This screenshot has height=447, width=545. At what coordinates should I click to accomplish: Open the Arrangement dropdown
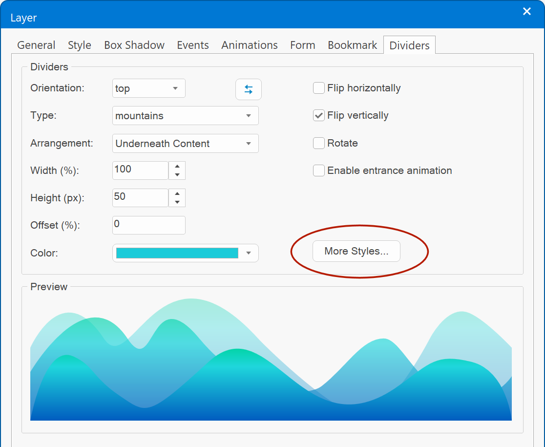[x=185, y=144]
